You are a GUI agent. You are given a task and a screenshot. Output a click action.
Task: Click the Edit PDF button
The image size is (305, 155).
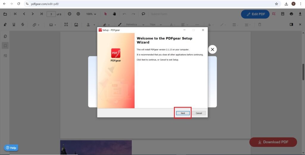click(x=255, y=14)
